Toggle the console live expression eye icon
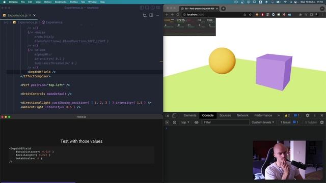 click(x=196, y=123)
